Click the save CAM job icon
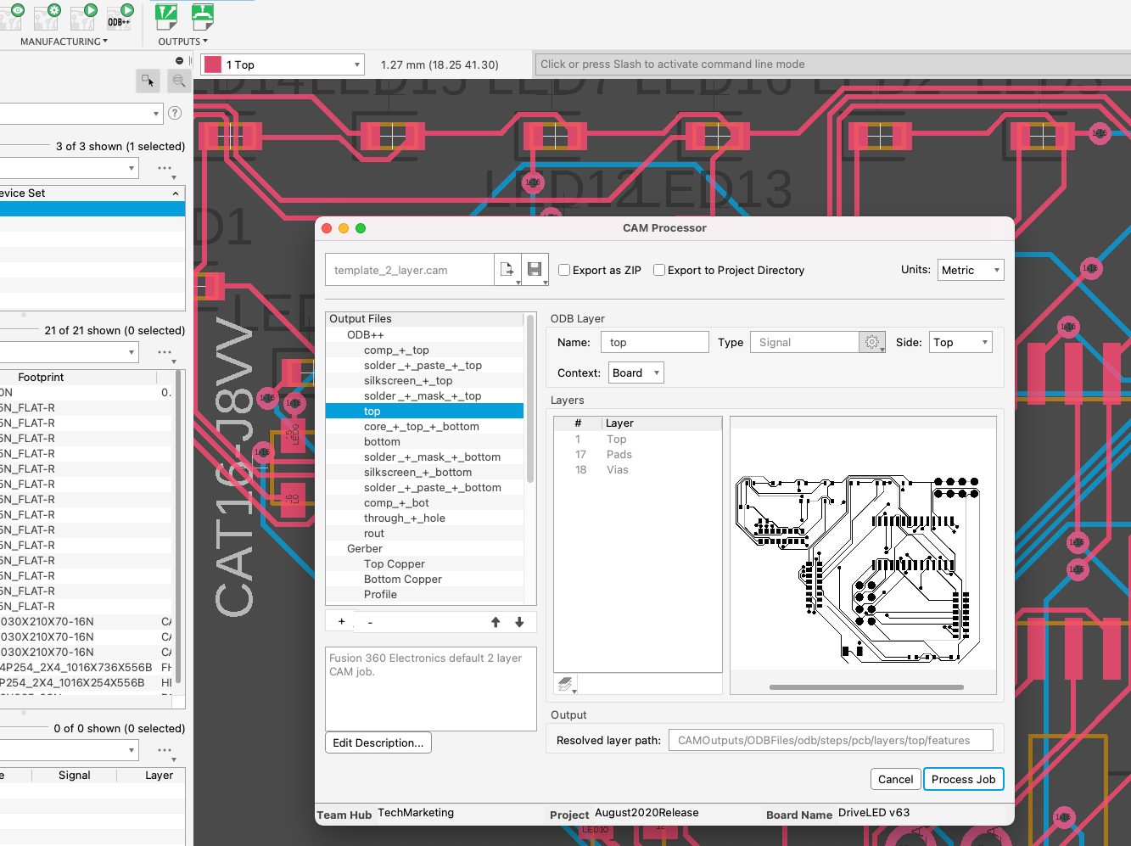This screenshot has height=846, width=1131. coord(535,269)
